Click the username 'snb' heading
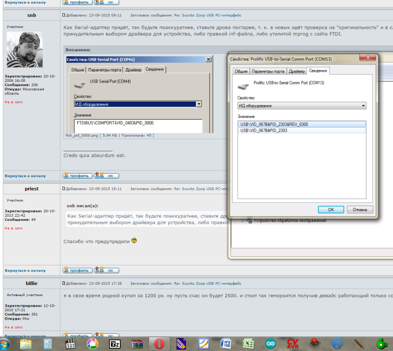 (x=32, y=15)
